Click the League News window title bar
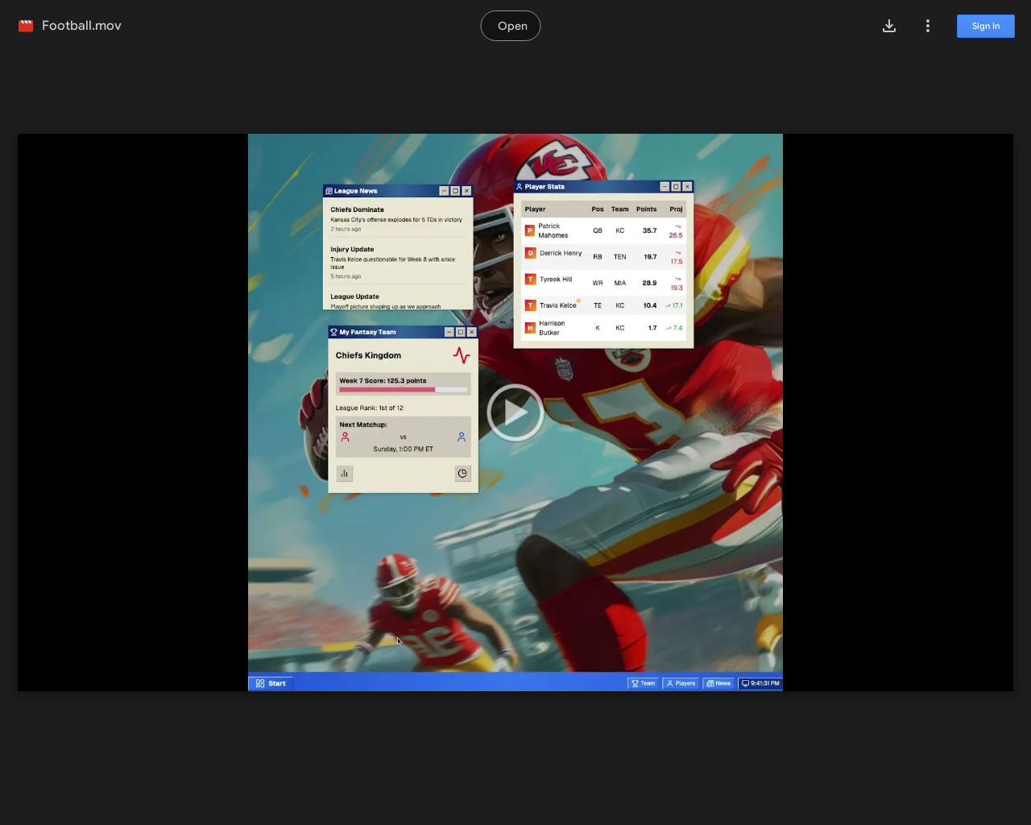Screen dimensions: 1031x825 pos(398,191)
